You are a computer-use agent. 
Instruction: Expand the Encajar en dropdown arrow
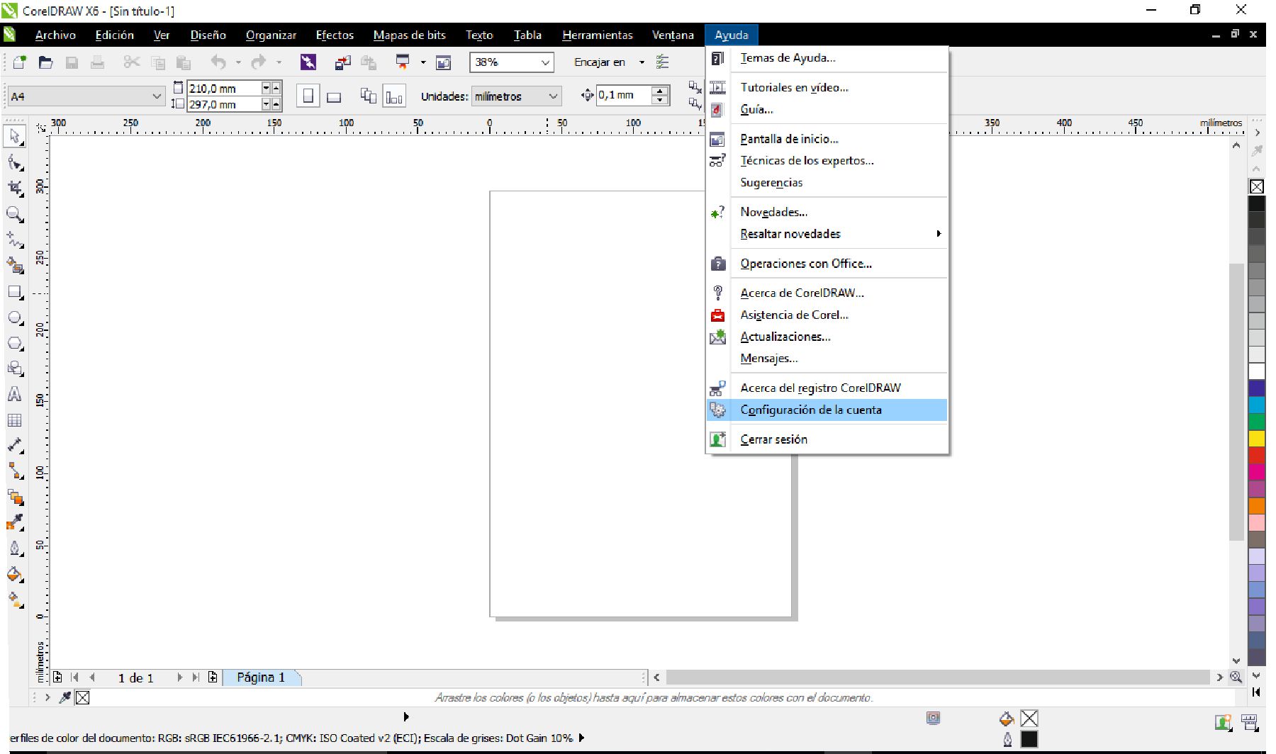coord(642,62)
